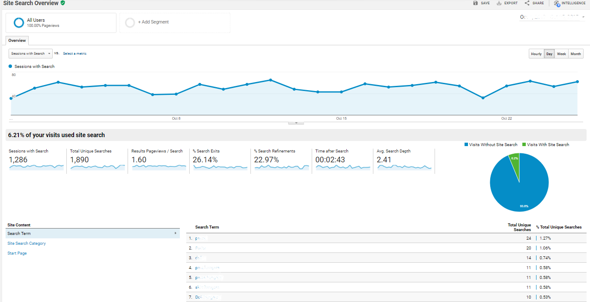Image resolution: width=590 pixels, height=302 pixels.
Task: Click the Save report icon
Action: [x=476, y=3]
